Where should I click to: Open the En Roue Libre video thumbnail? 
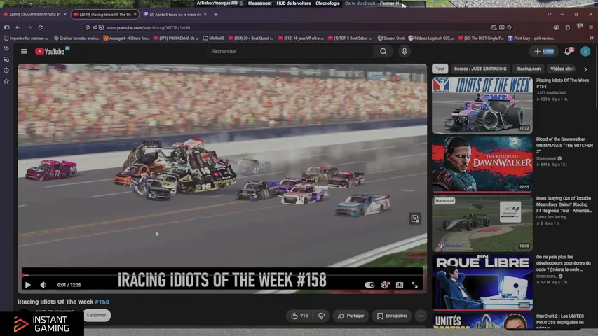click(x=482, y=282)
